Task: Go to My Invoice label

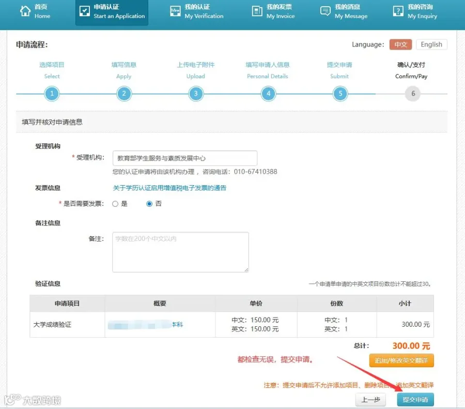Action: click(x=281, y=11)
